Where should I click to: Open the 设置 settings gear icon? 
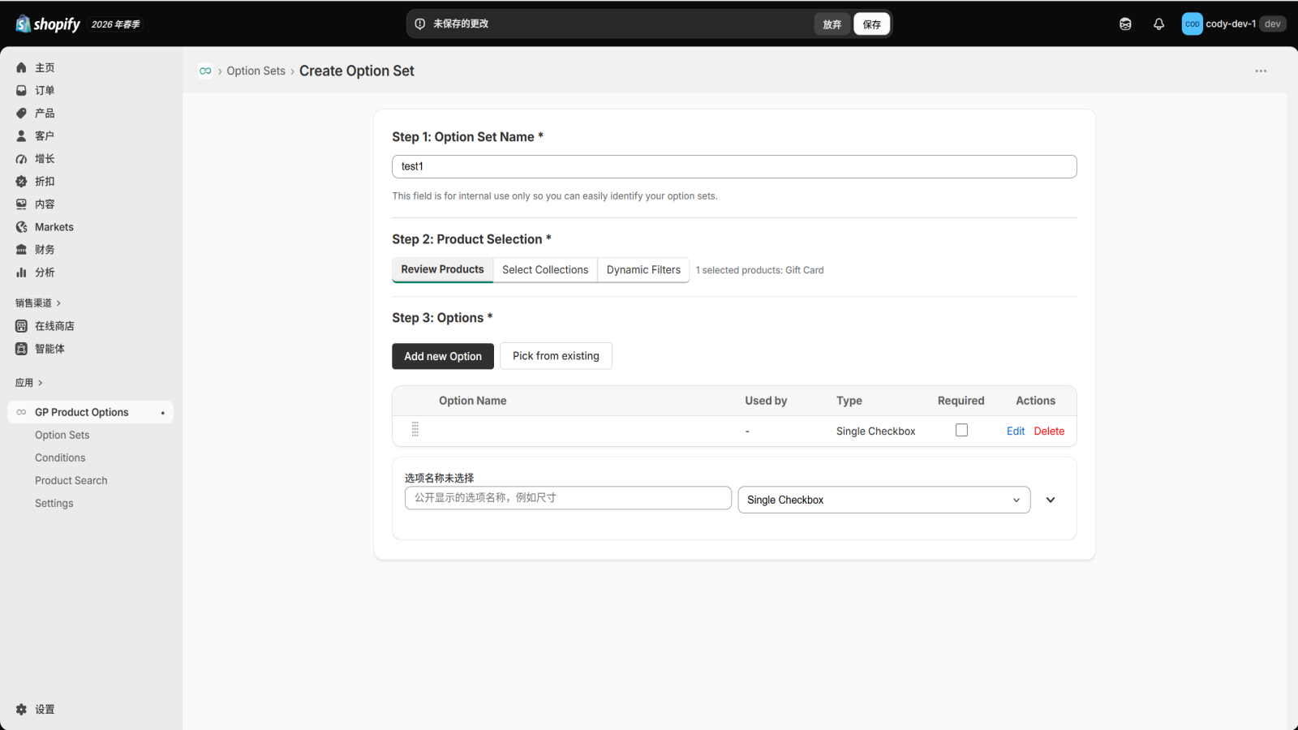(x=22, y=709)
